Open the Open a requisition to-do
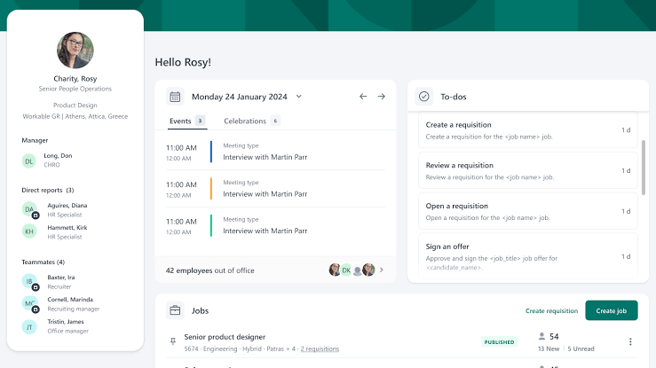Screen dimensions: 656x368 tap(528, 211)
